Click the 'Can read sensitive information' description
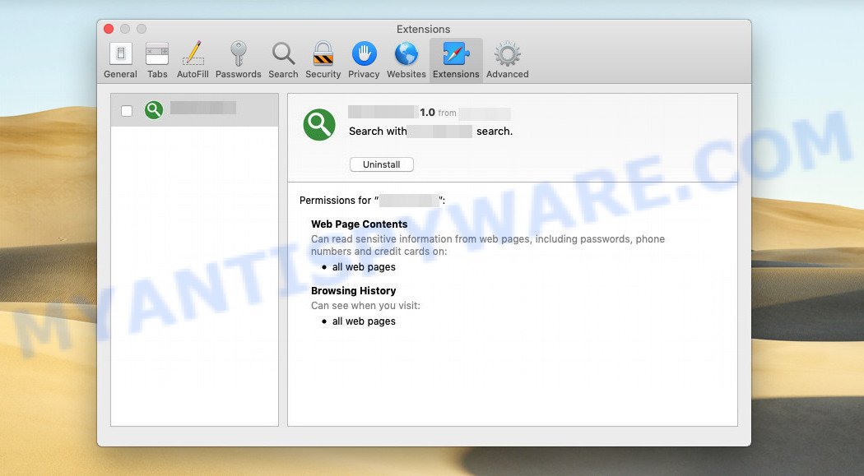Viewport: 864px width, 476px height. coord(488,245)
